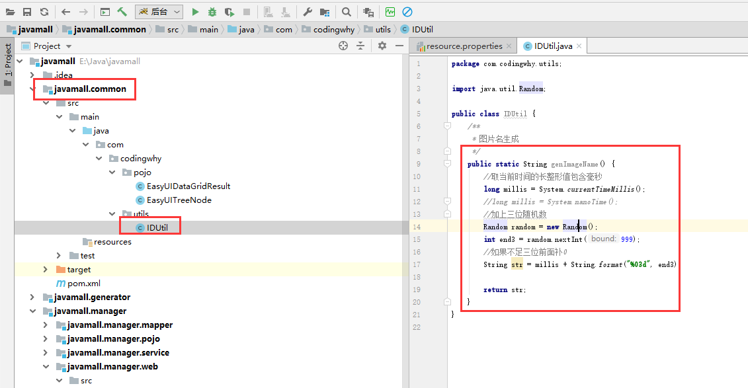Collapse all nodes in Project panel
The width and height of the screenshot is (748, 388).
[360, 46]
